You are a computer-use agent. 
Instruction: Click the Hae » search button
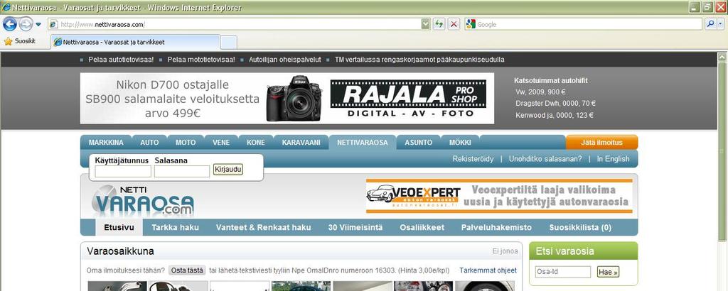(x=608, y=272)
